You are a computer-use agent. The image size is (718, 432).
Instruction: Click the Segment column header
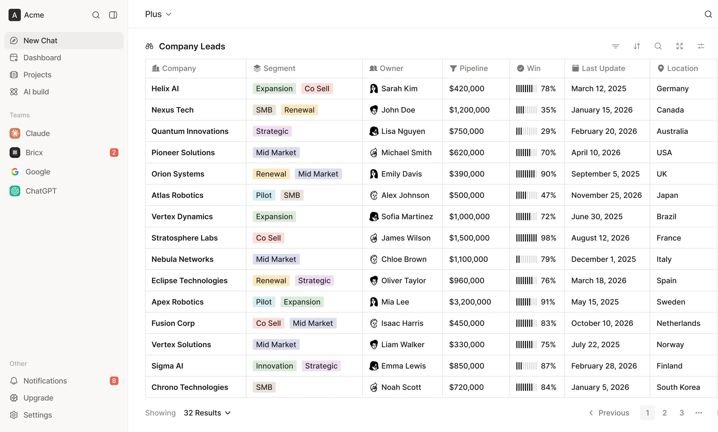tap(304, 68)
